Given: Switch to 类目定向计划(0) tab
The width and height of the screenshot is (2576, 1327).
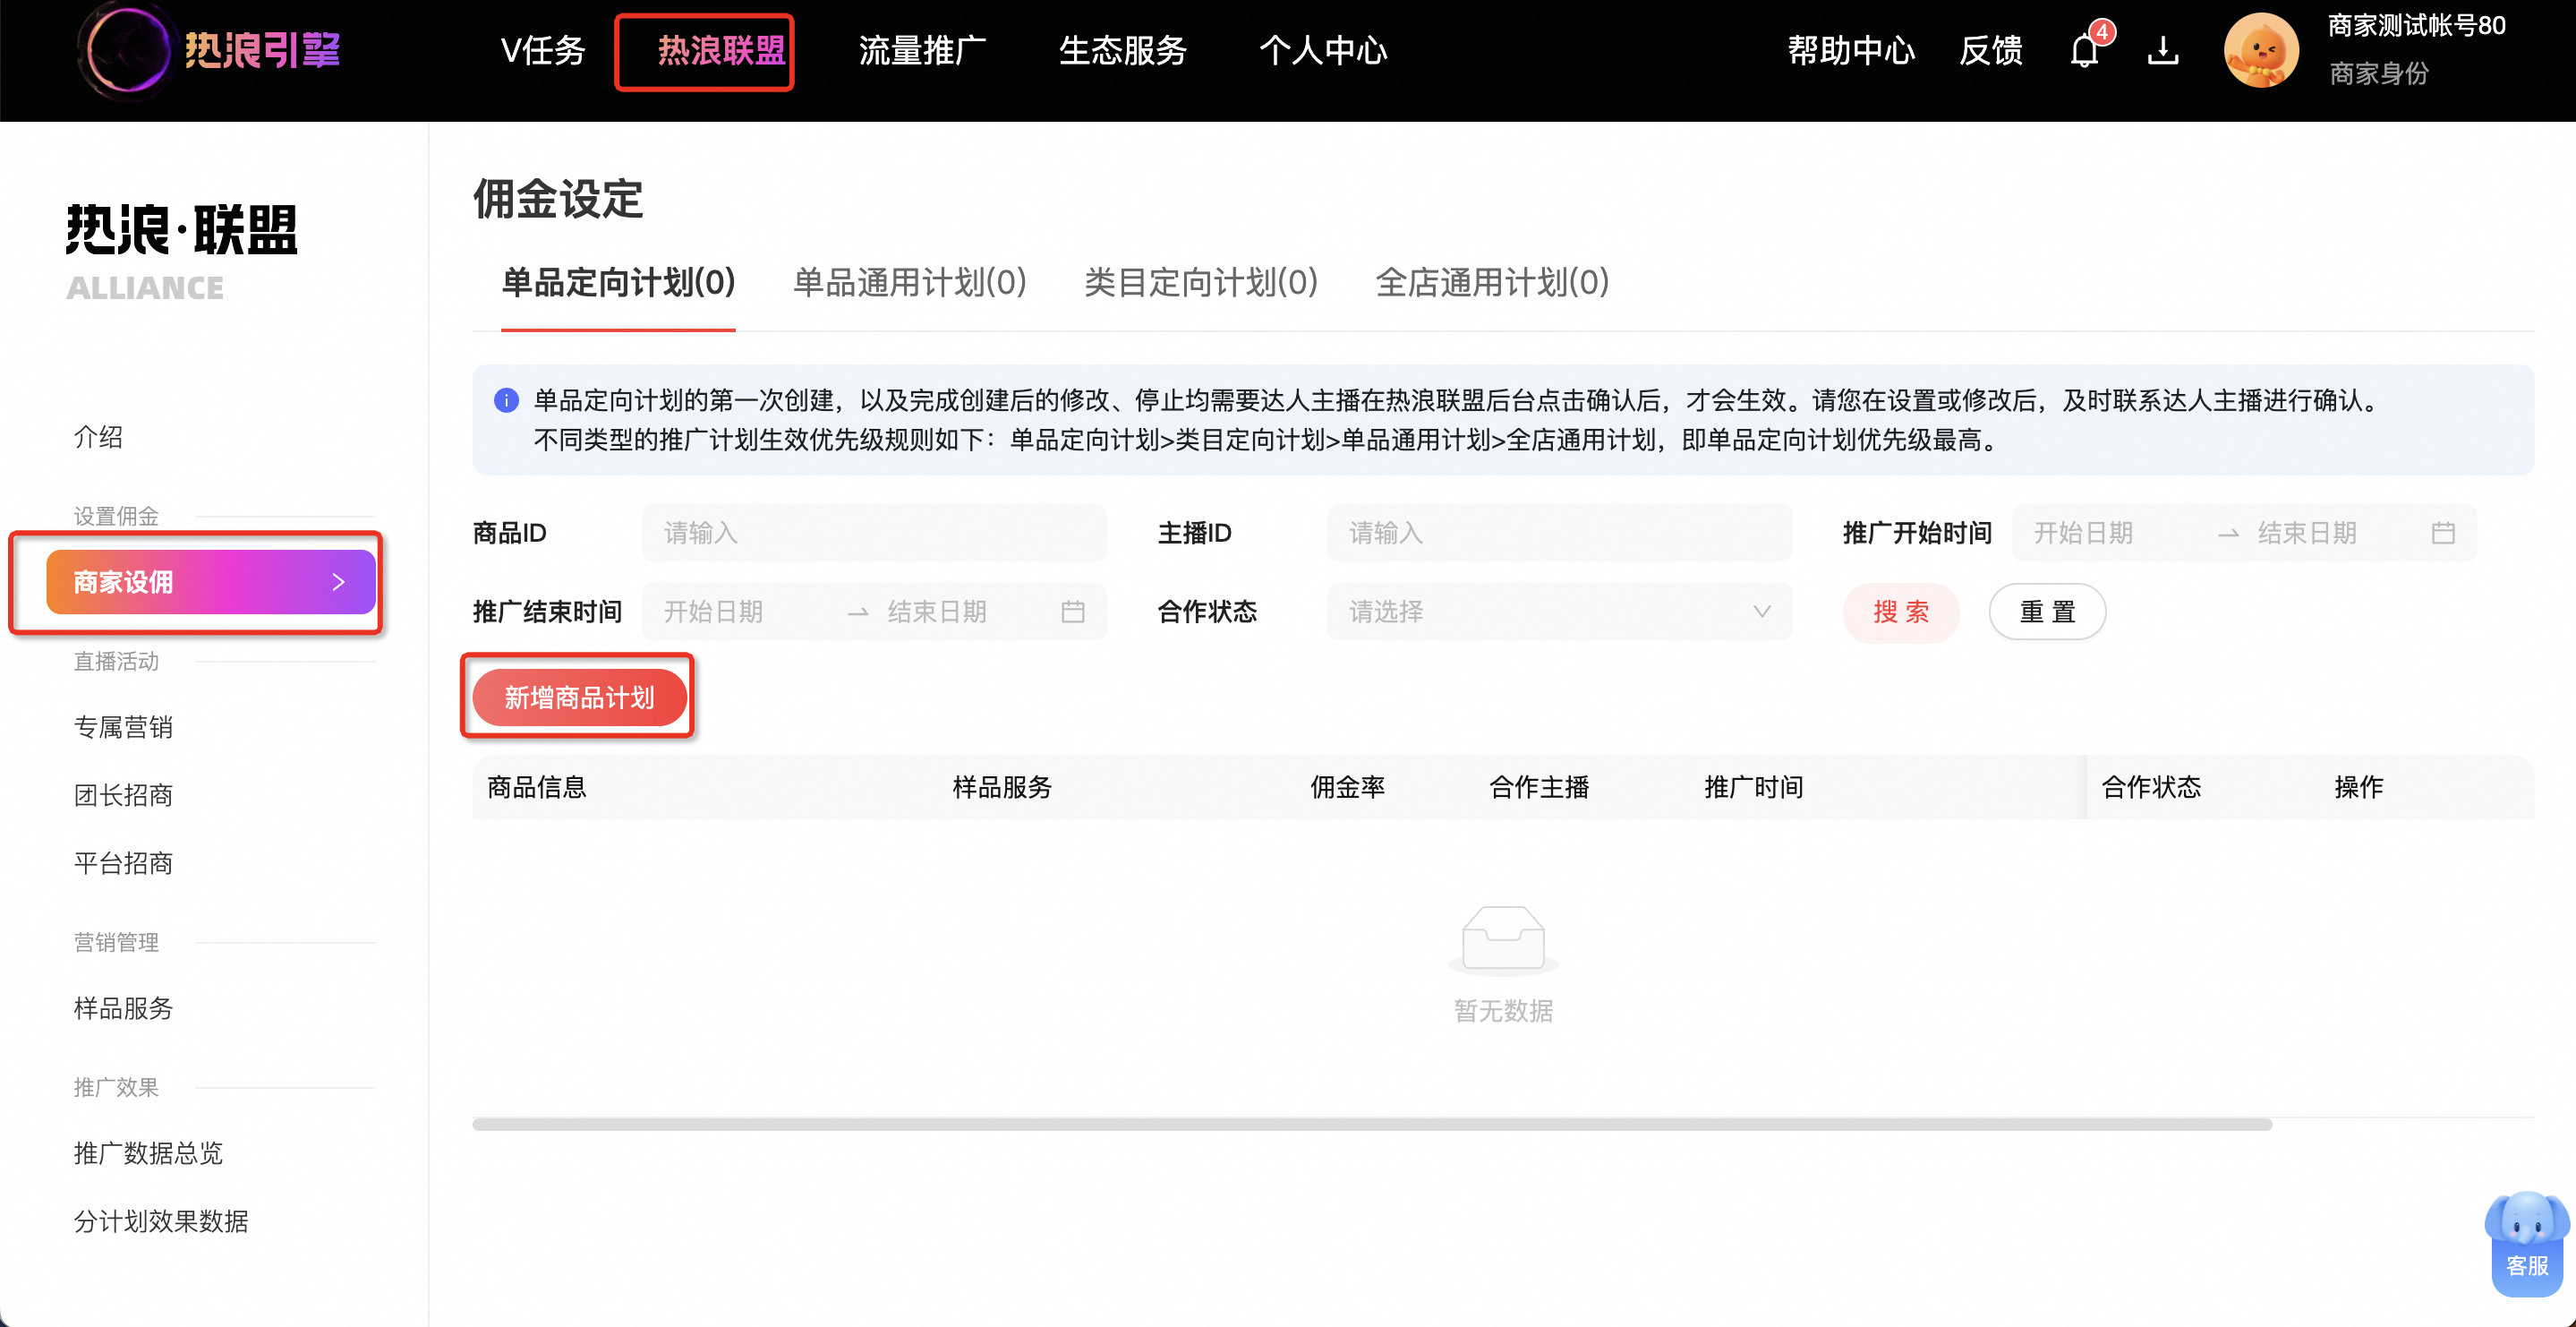Looking at the screenshot, I should 1201,283.
